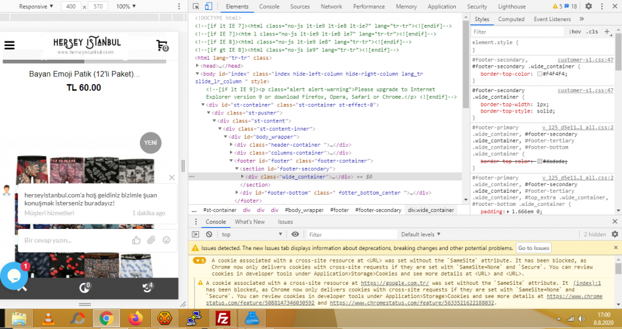Activate the inspect element picker icon
Screen dimensions: 622x329
tap(196, 6)
